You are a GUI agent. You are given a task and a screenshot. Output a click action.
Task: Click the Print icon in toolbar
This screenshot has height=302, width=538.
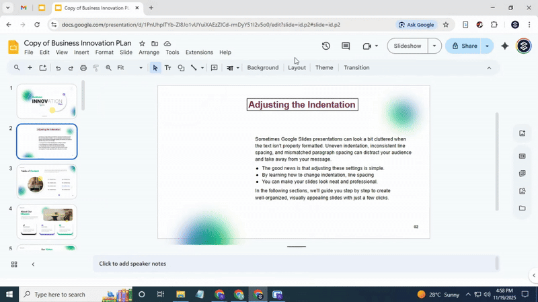[83, 68]
